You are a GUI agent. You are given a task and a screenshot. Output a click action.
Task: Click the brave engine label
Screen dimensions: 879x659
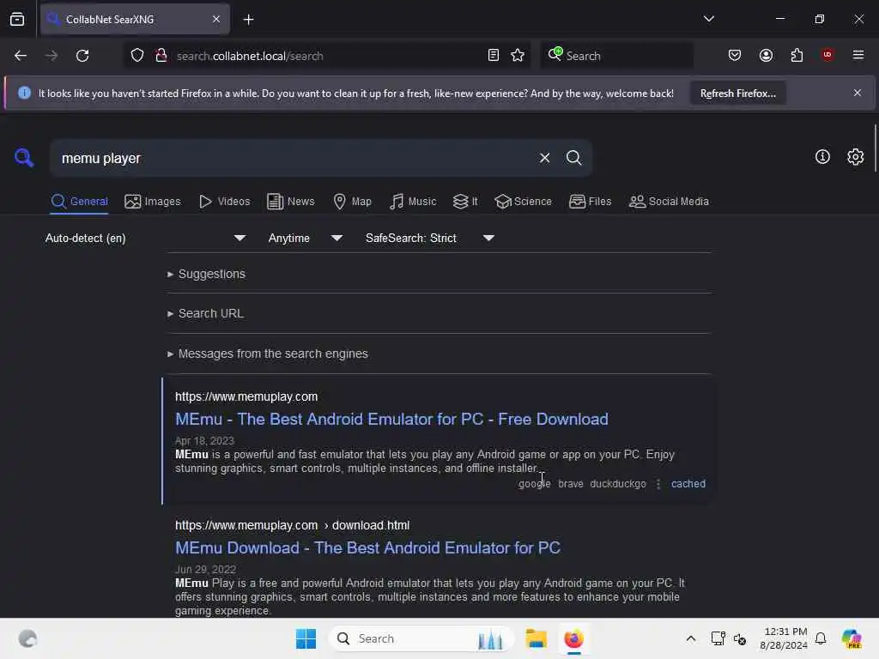[571, 484]
